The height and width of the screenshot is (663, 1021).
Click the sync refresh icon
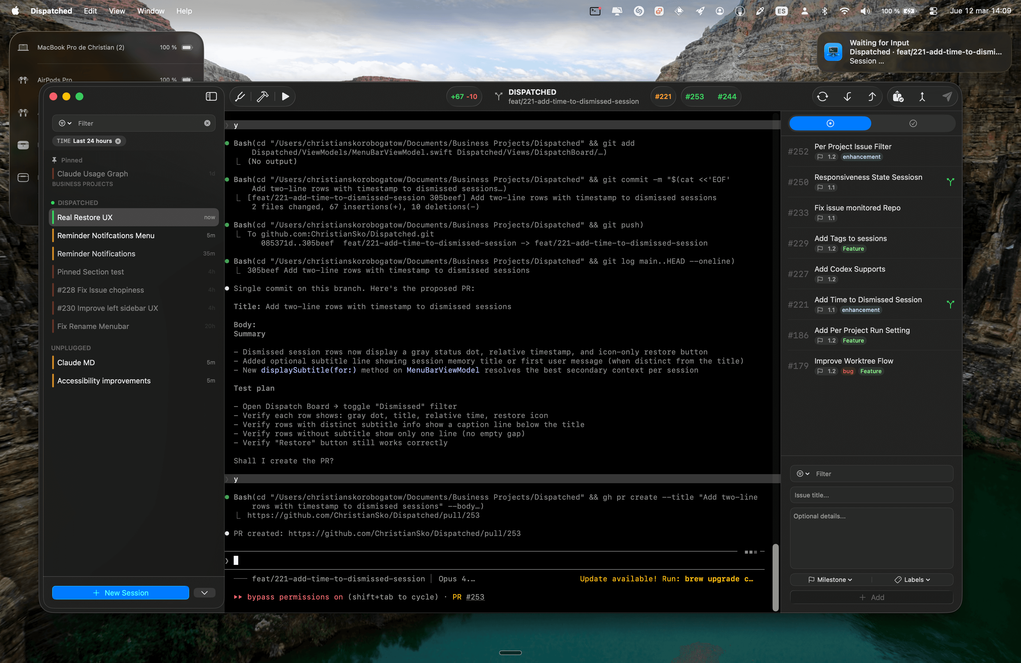823,96
